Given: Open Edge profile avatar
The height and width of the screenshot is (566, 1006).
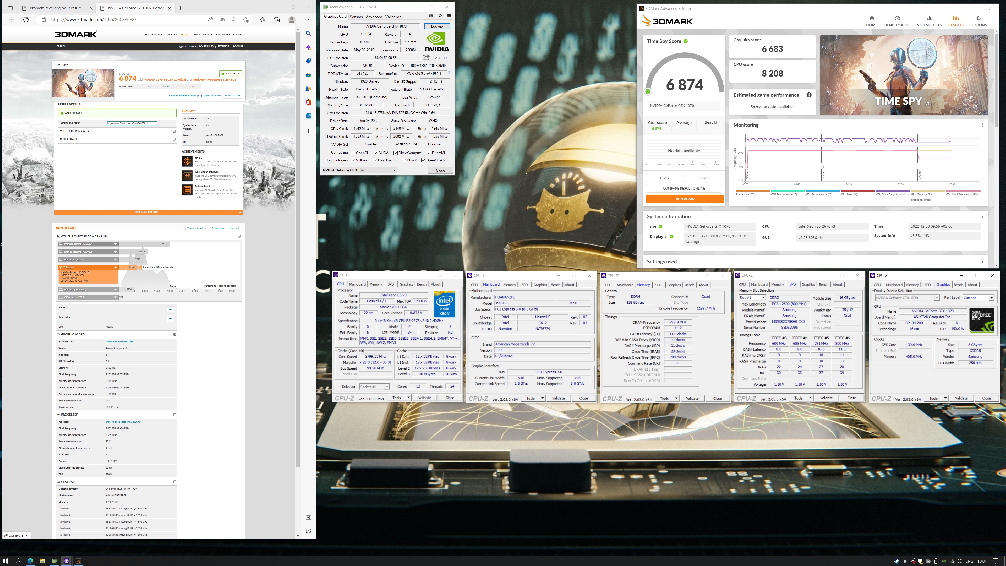Looking at the screenshot, I should pyautogui.click(x=292, y=20).
